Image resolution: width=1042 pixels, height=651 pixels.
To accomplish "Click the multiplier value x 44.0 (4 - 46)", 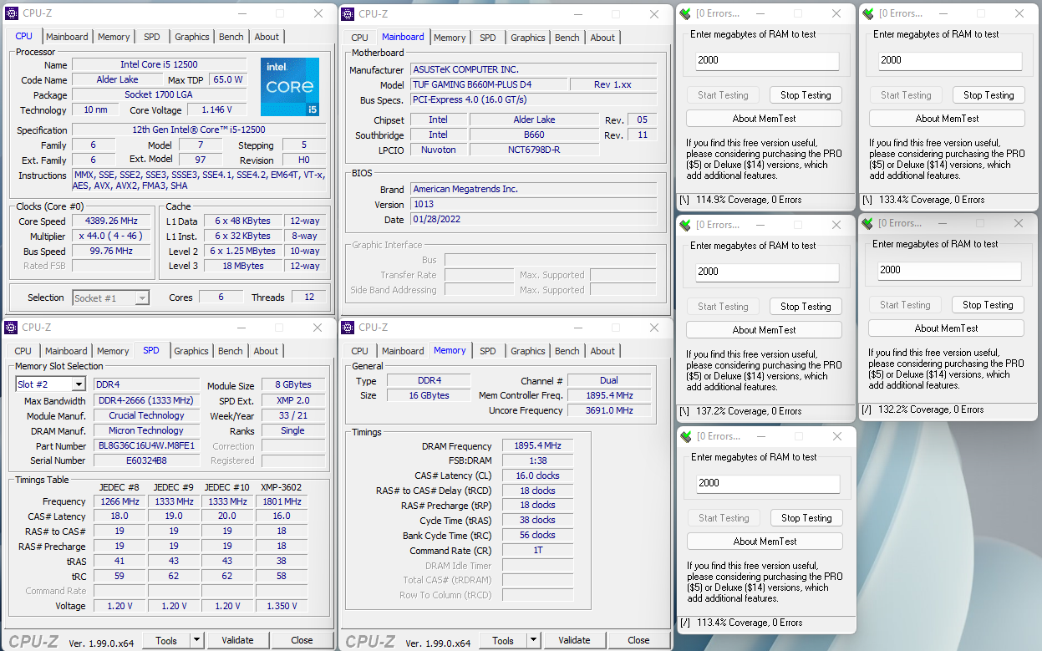I will pos(110,236).
